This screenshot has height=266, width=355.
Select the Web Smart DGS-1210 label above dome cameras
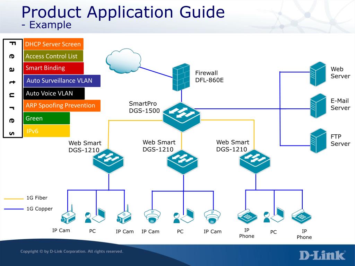[x=159, y=146]
